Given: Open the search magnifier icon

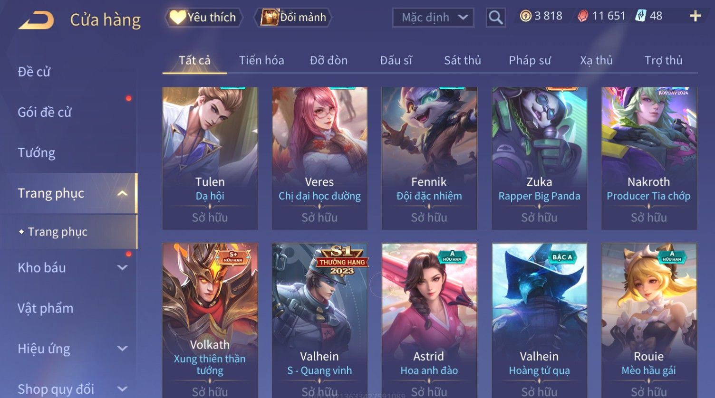Looking at the screenshot, I should 495,18.
